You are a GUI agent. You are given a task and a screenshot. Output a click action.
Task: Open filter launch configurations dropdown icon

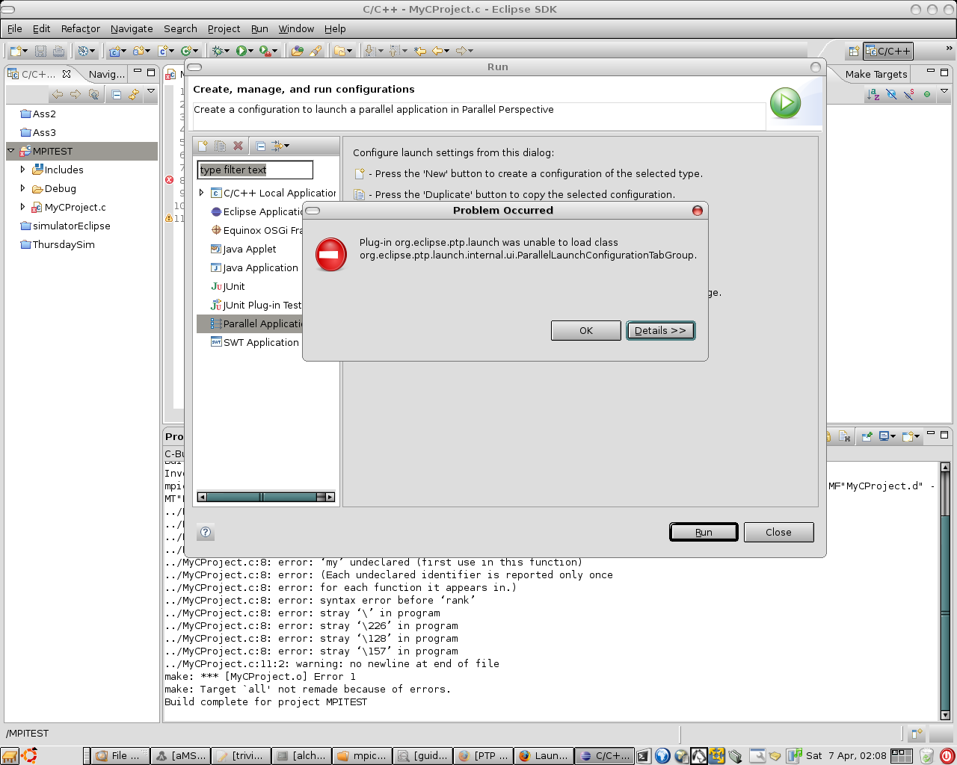pyautogui.click(x=280, y=146)
